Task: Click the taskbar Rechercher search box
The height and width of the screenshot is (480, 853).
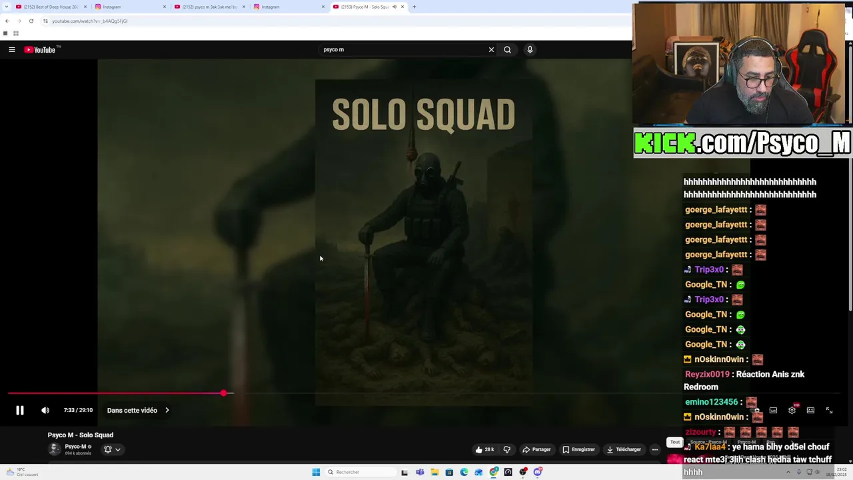Action: pyautogui.click(x=361, y=472)
